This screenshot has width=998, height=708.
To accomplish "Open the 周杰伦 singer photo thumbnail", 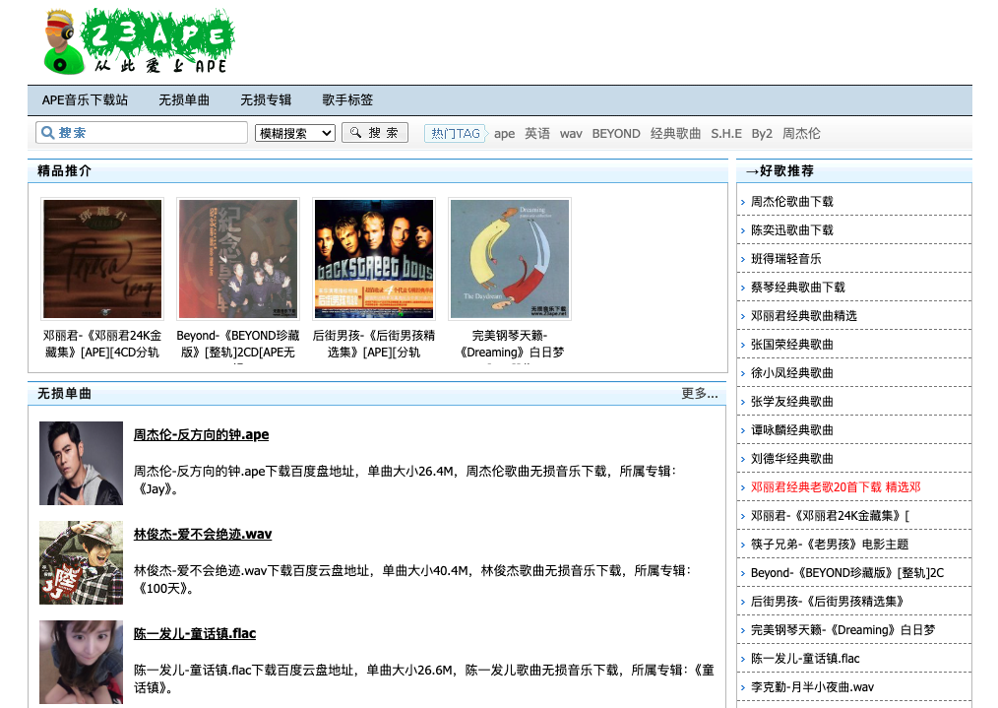I will coord(81,463).
